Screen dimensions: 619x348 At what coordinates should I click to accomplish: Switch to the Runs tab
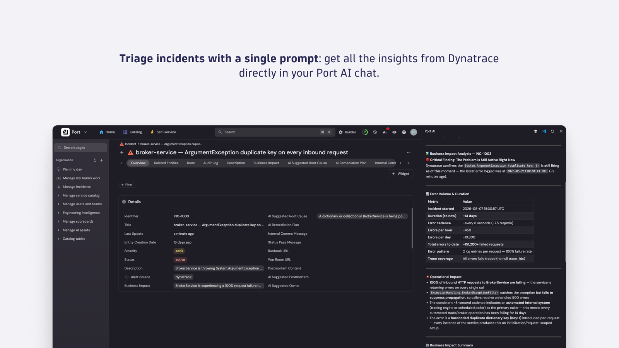[191, 163]
